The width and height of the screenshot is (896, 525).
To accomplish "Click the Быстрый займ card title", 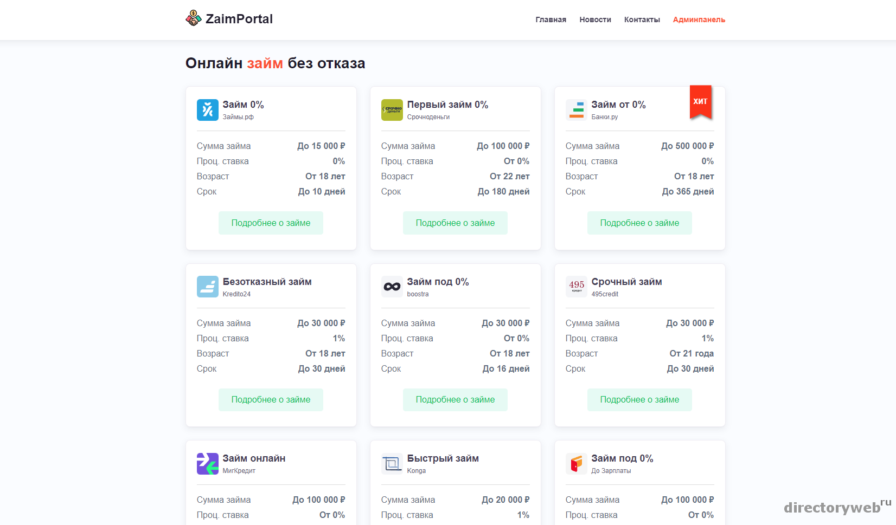I will click(x=443, y=458).
